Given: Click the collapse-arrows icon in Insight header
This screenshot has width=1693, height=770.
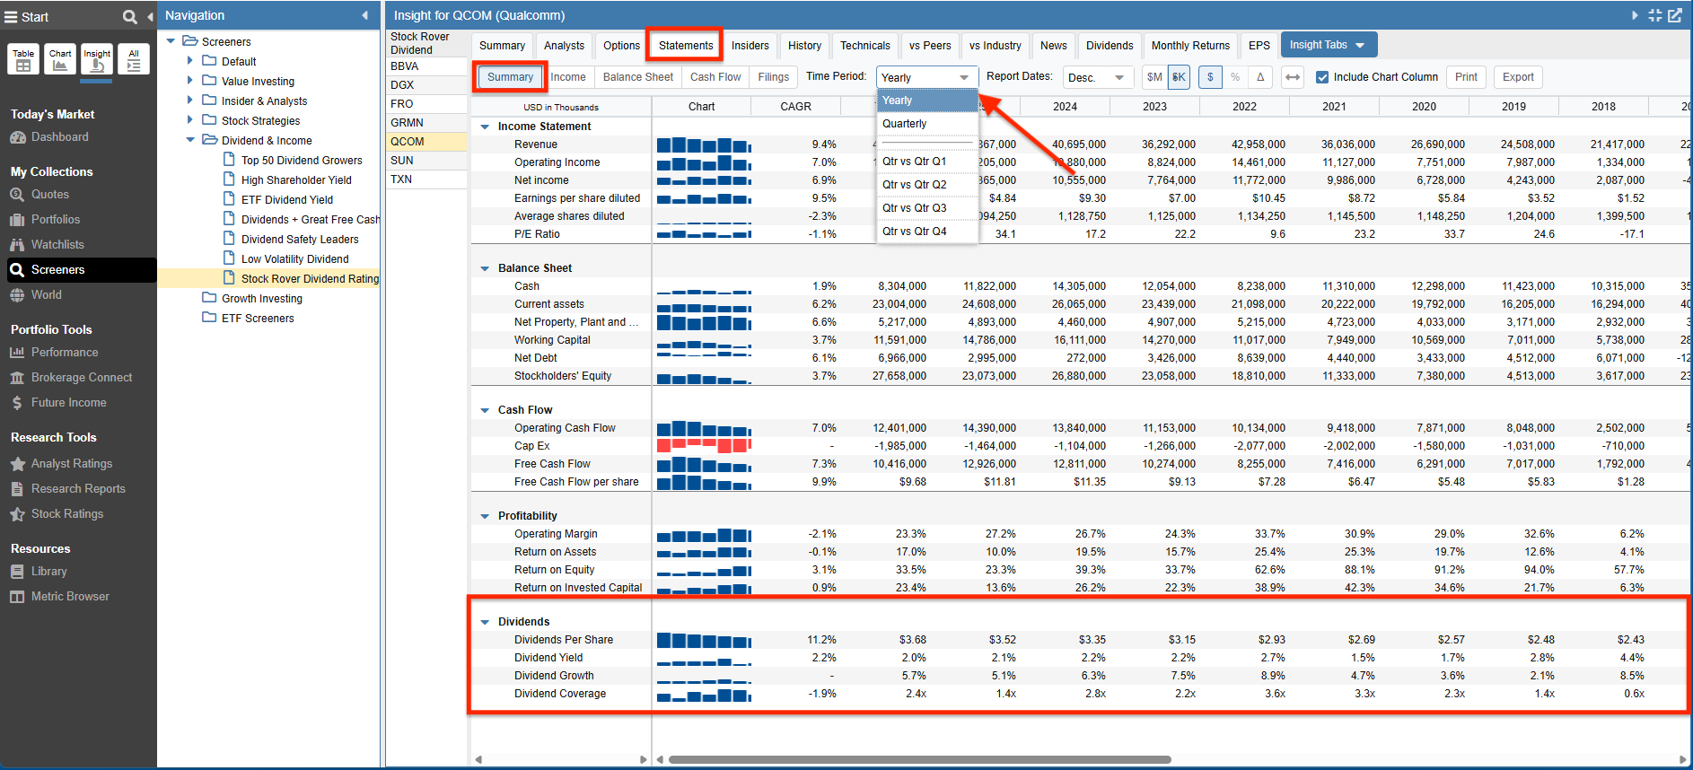Looking at the screenshot, I should coord(1655,15).
